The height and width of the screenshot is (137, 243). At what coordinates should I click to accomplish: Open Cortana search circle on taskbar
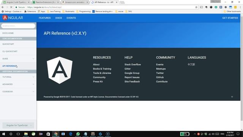pyautogui.click(x=11, y=134)
